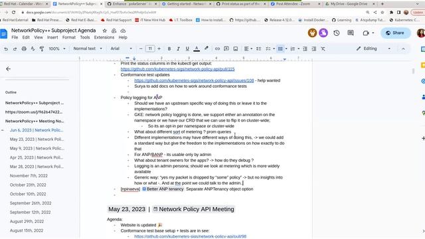
Task: Open the Arial font dropdown
Action: click(121, 48)
